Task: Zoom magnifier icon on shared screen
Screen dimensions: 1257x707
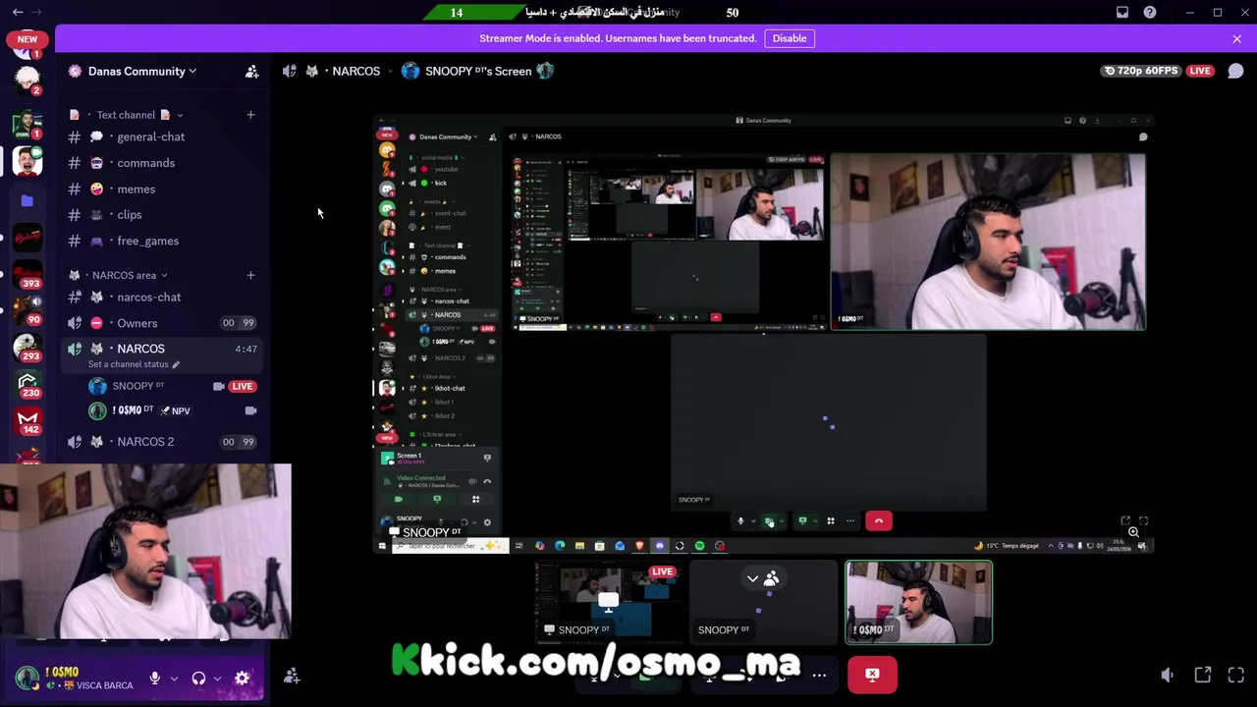Action: click(x=1133, y=532)
